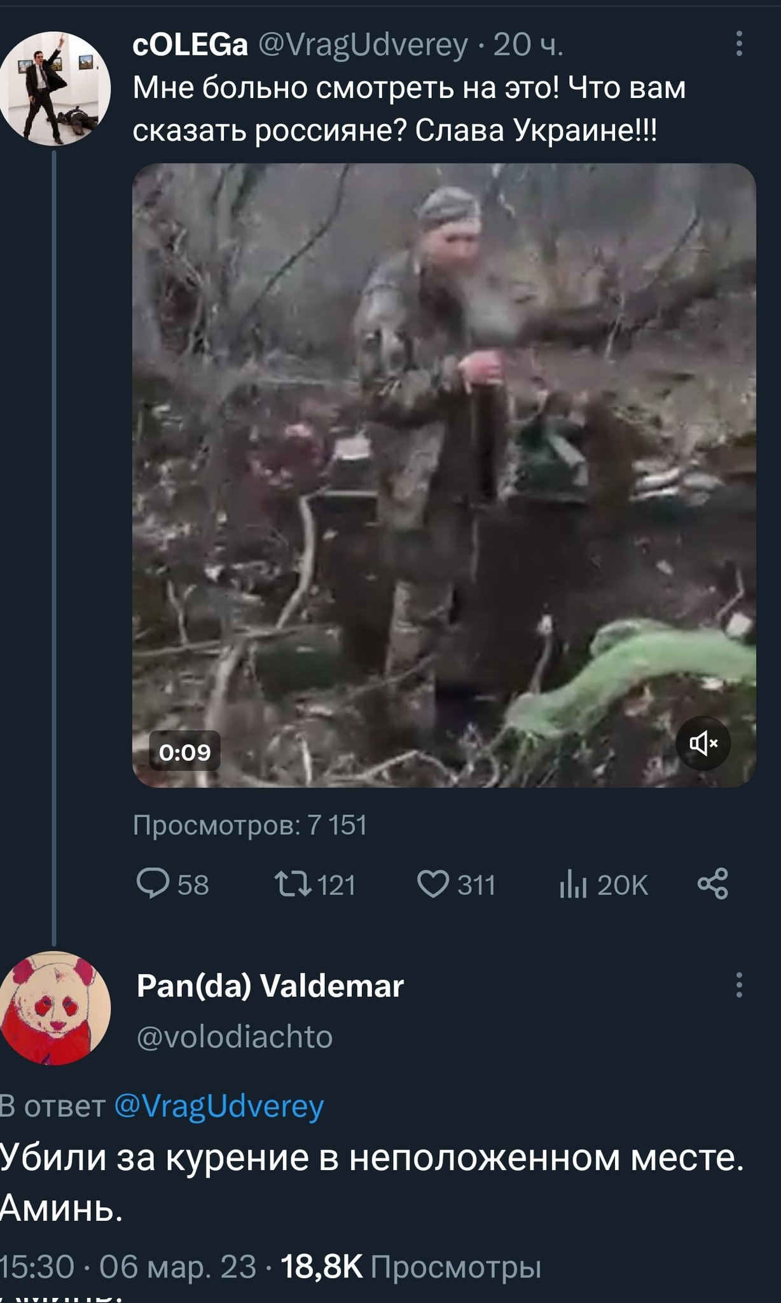
Task: Play the embedded video thumbnail
Action: click(443, 475)
